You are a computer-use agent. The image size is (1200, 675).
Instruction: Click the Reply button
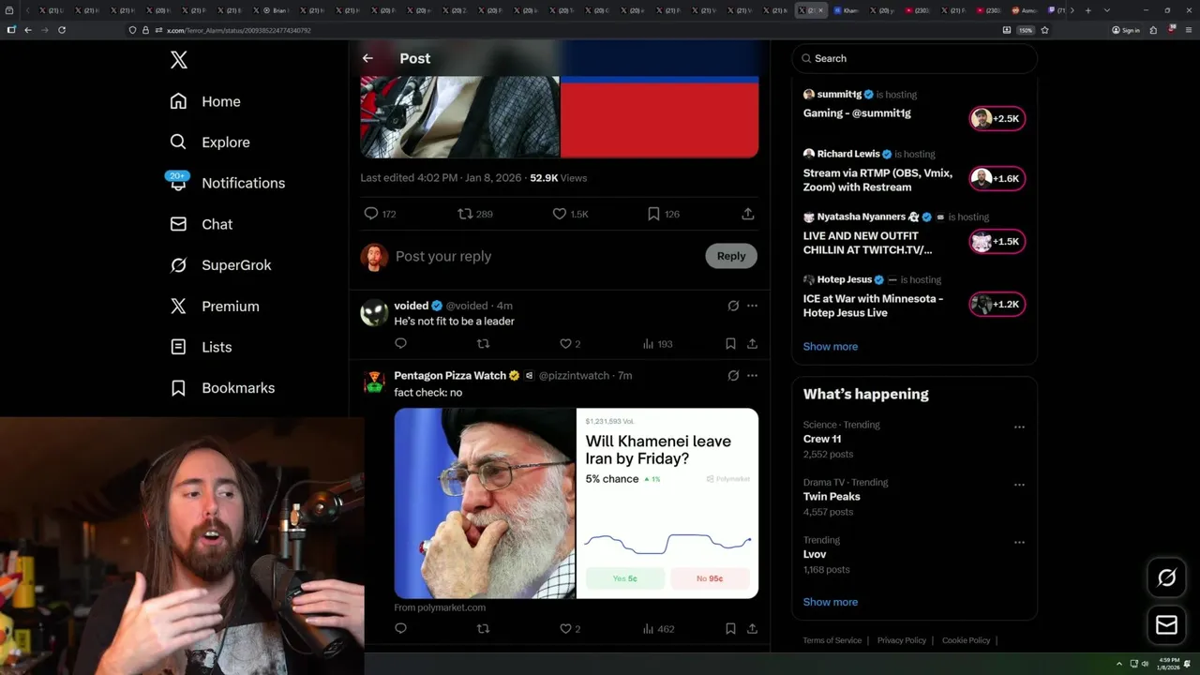coord(731,256)
